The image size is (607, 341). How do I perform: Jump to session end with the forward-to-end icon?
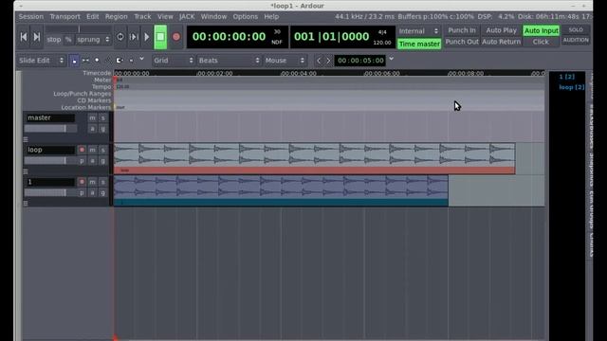tap(37, 37)
